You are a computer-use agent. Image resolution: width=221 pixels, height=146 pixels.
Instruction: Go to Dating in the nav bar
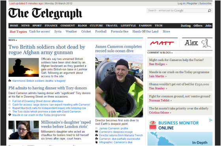coord(185,26)
